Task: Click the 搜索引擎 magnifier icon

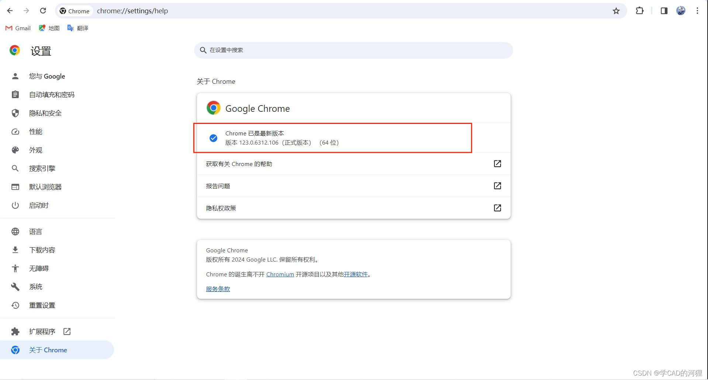Action: (15, 168)
